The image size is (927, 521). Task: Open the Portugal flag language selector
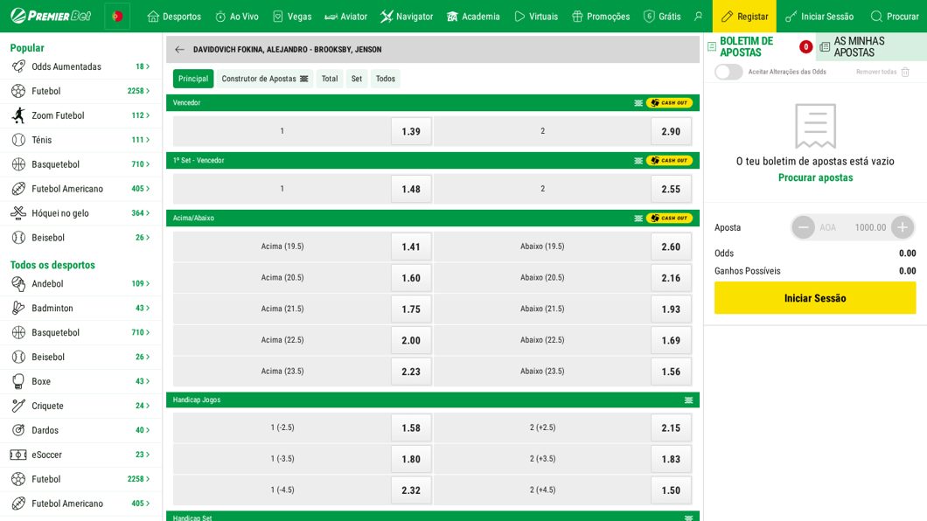point(117,17)
